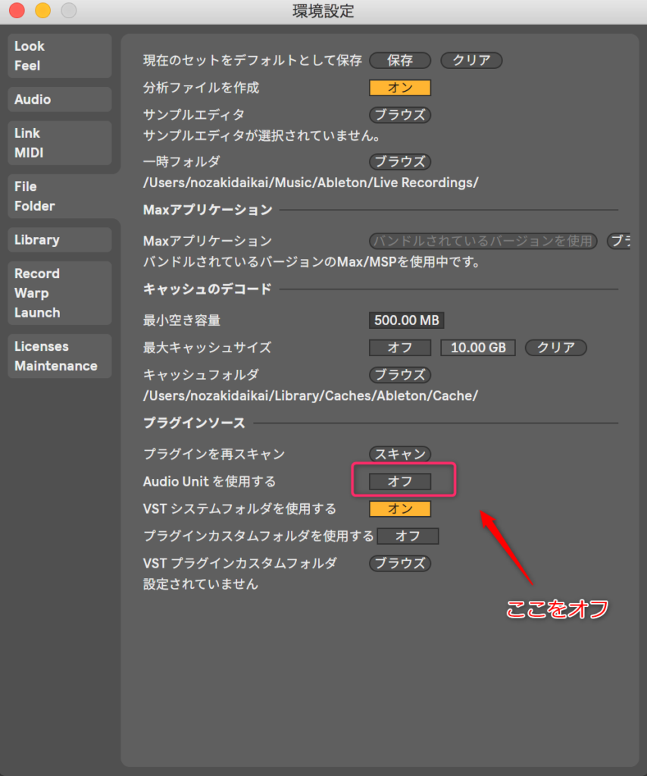The image size is (647, 776).
Task: Click the 10.00 GB cache size field
Action: point(477,348)
